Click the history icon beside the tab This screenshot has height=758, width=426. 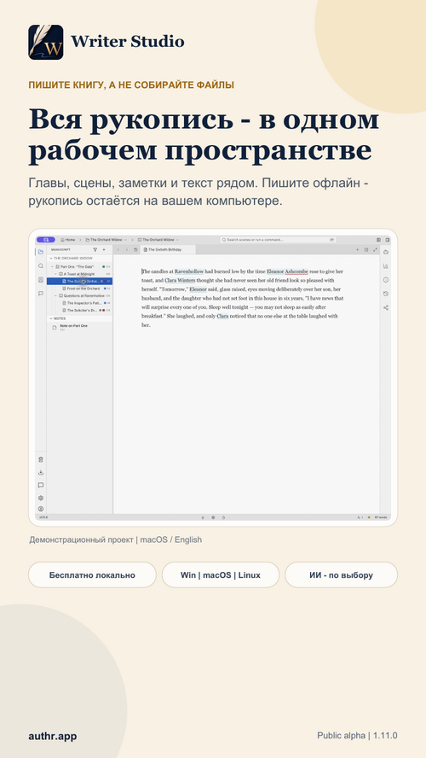135,250
